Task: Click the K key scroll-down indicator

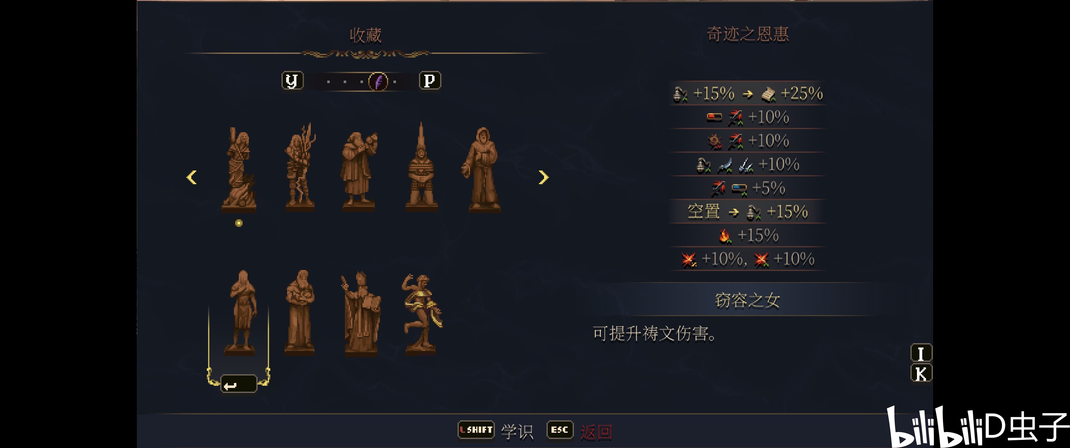Action: tap(921, 373)
